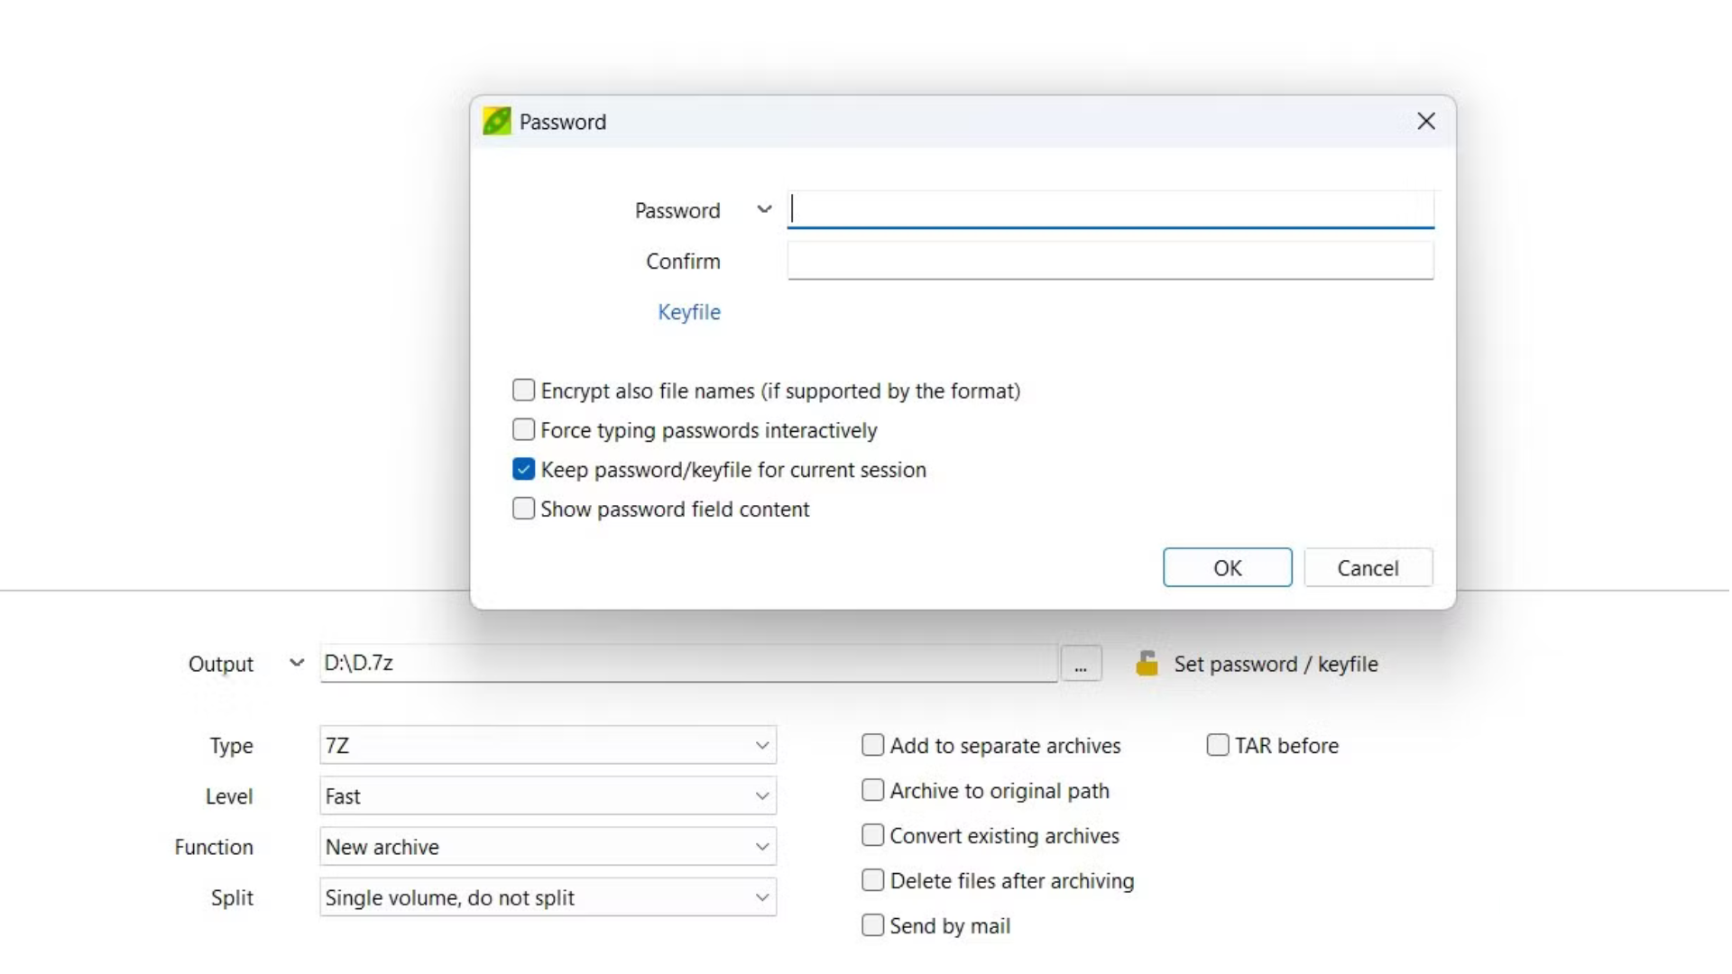The image size is (1732, 974).
Task: Focus the Password input field
Action: point(1110,209)
